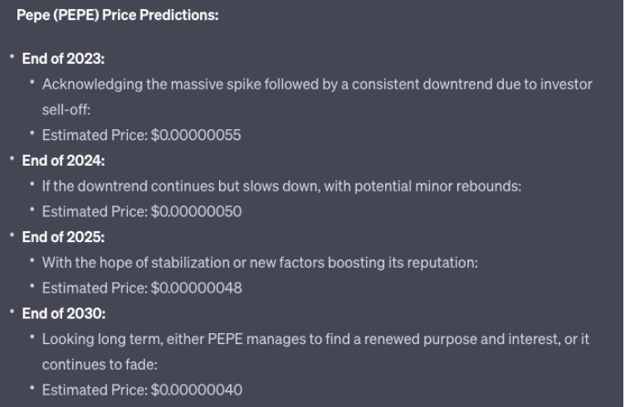
Task: Click the continues to fade line
Action: tap(100, 365)
